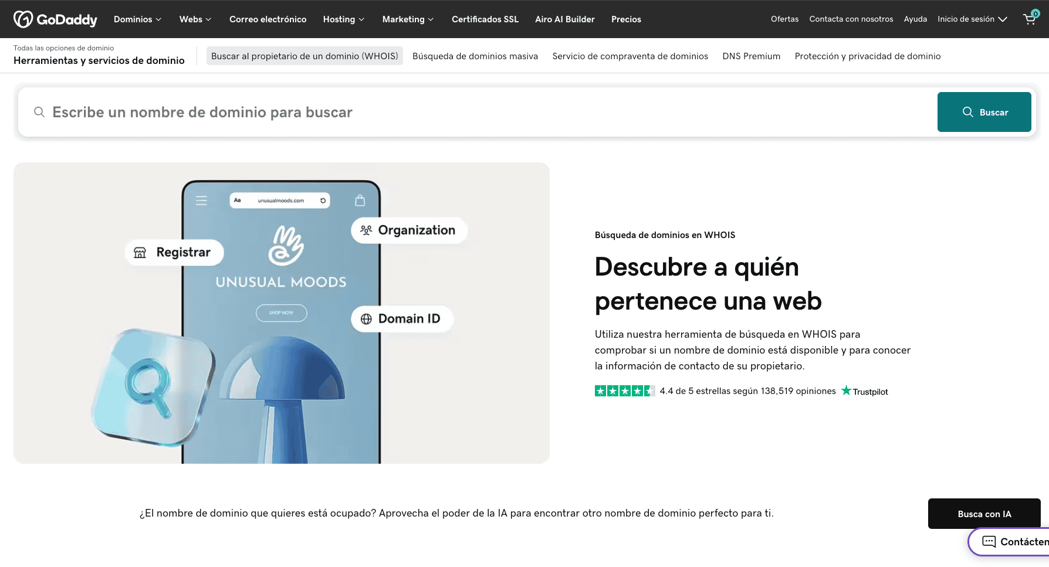Go to DNS Premium

[x=752, y=56]
